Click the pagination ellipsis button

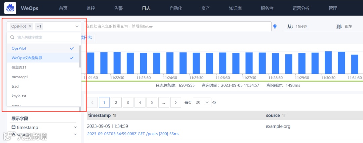click(164, 102)
